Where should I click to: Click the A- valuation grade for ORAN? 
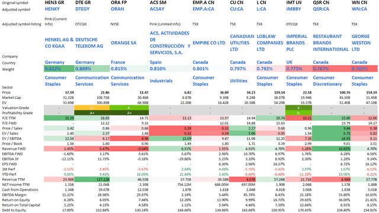pyautogui.click(x=129, y=108)
